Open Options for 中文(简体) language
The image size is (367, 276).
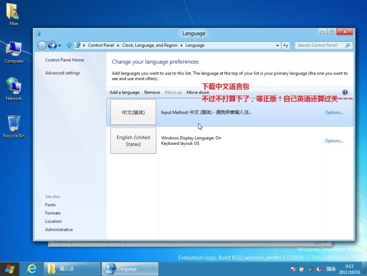pyautogui.click(x=334, y=112)
